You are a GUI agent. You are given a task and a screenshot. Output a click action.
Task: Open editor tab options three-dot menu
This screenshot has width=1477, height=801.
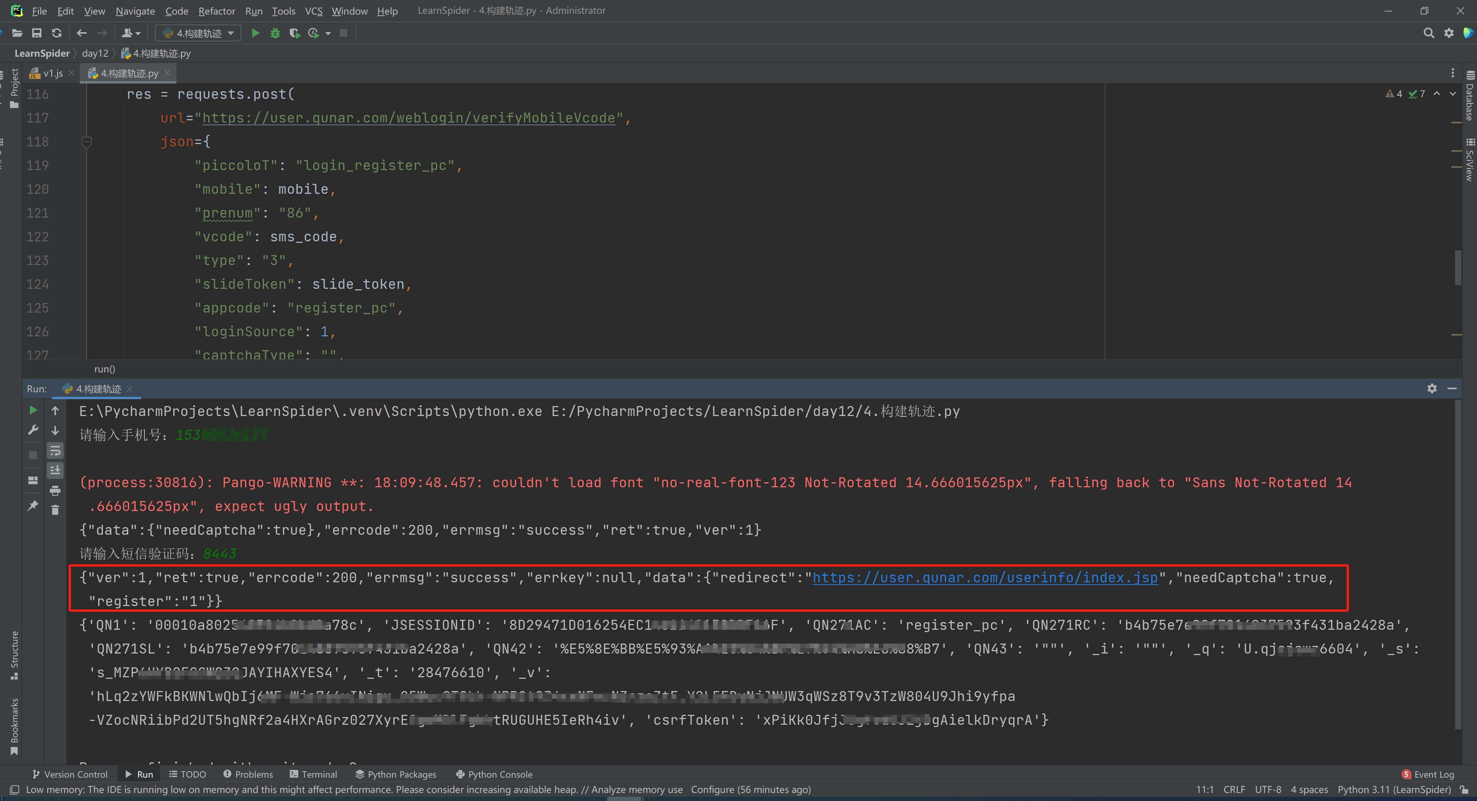[x=1453, y=73]
